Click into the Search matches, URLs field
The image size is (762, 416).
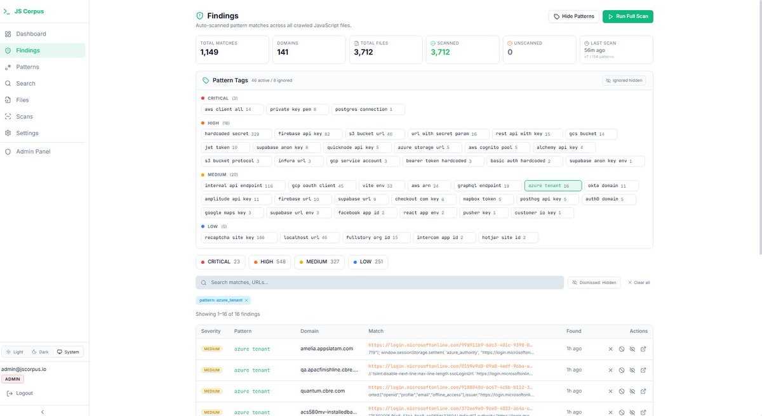click(x=380, y=282)
